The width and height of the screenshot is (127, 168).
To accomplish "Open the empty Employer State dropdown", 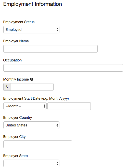I will (31, 163).
